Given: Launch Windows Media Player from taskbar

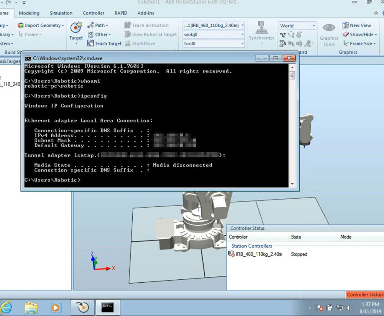Looking at the screenshot, I should click(56, 307).
